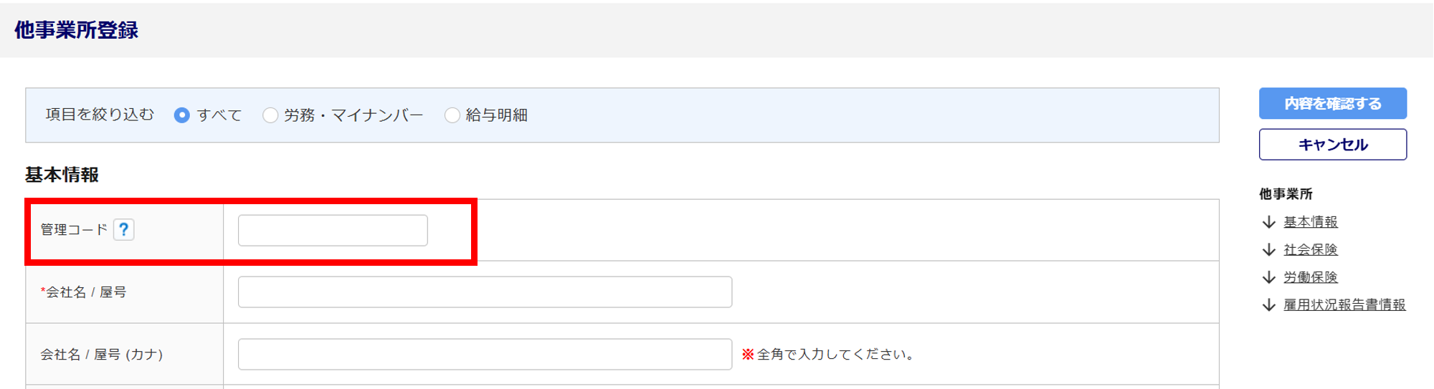
Task: Jump to 労働保険 section link
Action: point(1310,277)
